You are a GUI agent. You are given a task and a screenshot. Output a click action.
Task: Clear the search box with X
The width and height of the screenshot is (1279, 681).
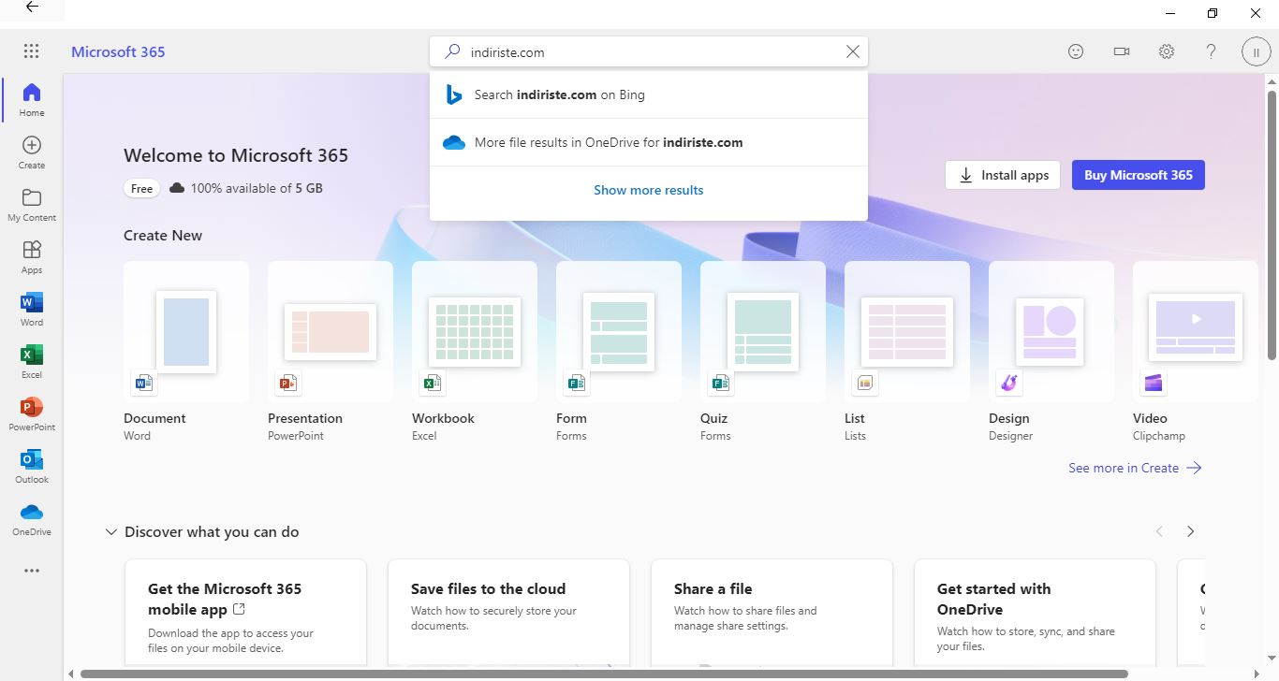(x=852, y=51)
